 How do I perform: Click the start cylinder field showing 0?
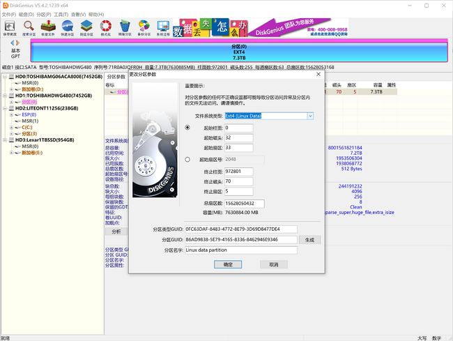click(x=239, y=128)
